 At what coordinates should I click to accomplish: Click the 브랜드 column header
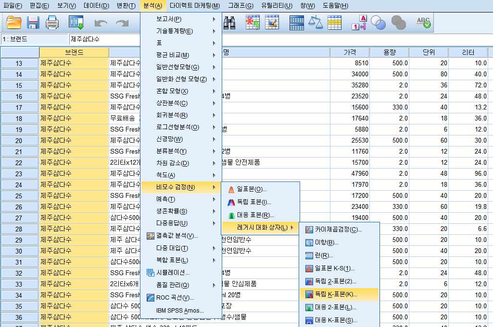point(74,52)
